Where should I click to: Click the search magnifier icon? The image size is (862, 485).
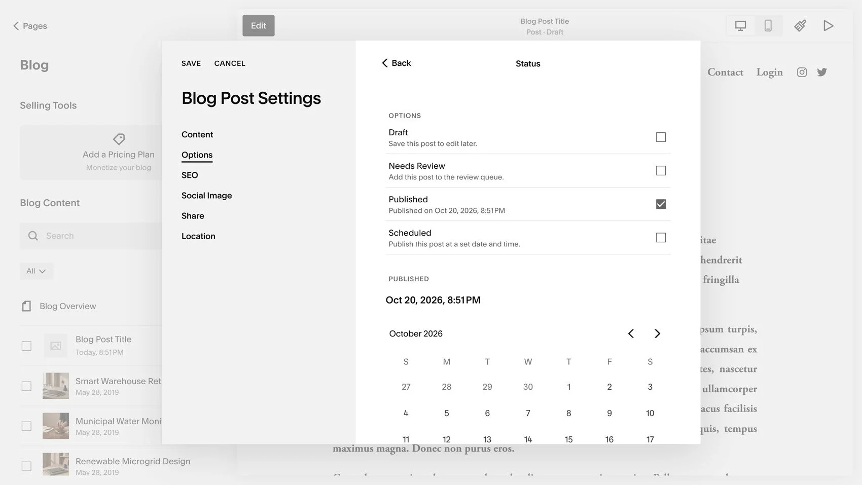tap(33, 236)
